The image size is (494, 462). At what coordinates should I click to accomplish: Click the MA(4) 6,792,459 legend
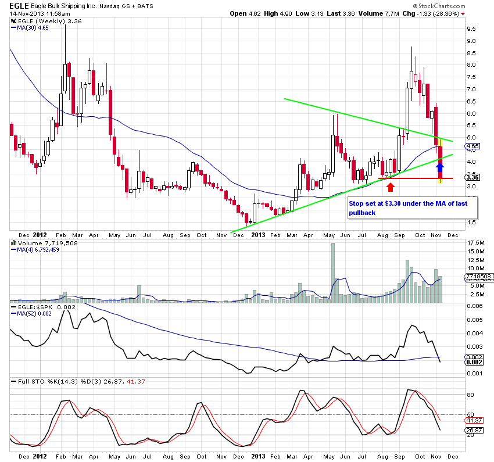click(35, 250)
